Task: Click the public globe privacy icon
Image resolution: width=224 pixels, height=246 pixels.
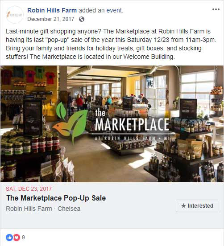Action: [x=82, y=19]
